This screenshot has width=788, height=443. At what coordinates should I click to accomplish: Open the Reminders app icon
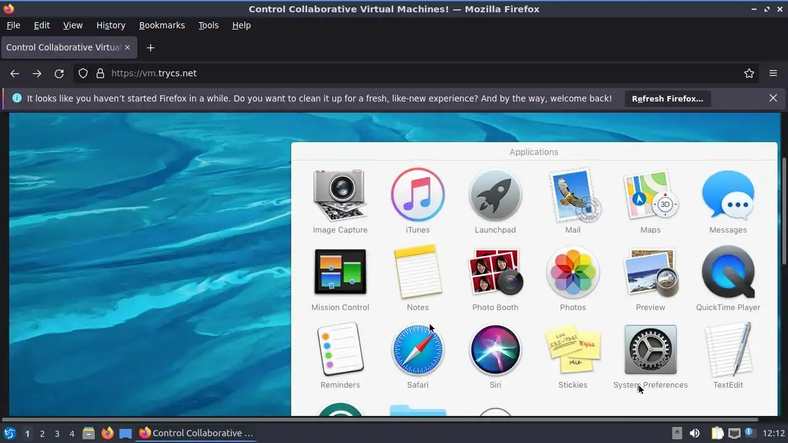340,349
